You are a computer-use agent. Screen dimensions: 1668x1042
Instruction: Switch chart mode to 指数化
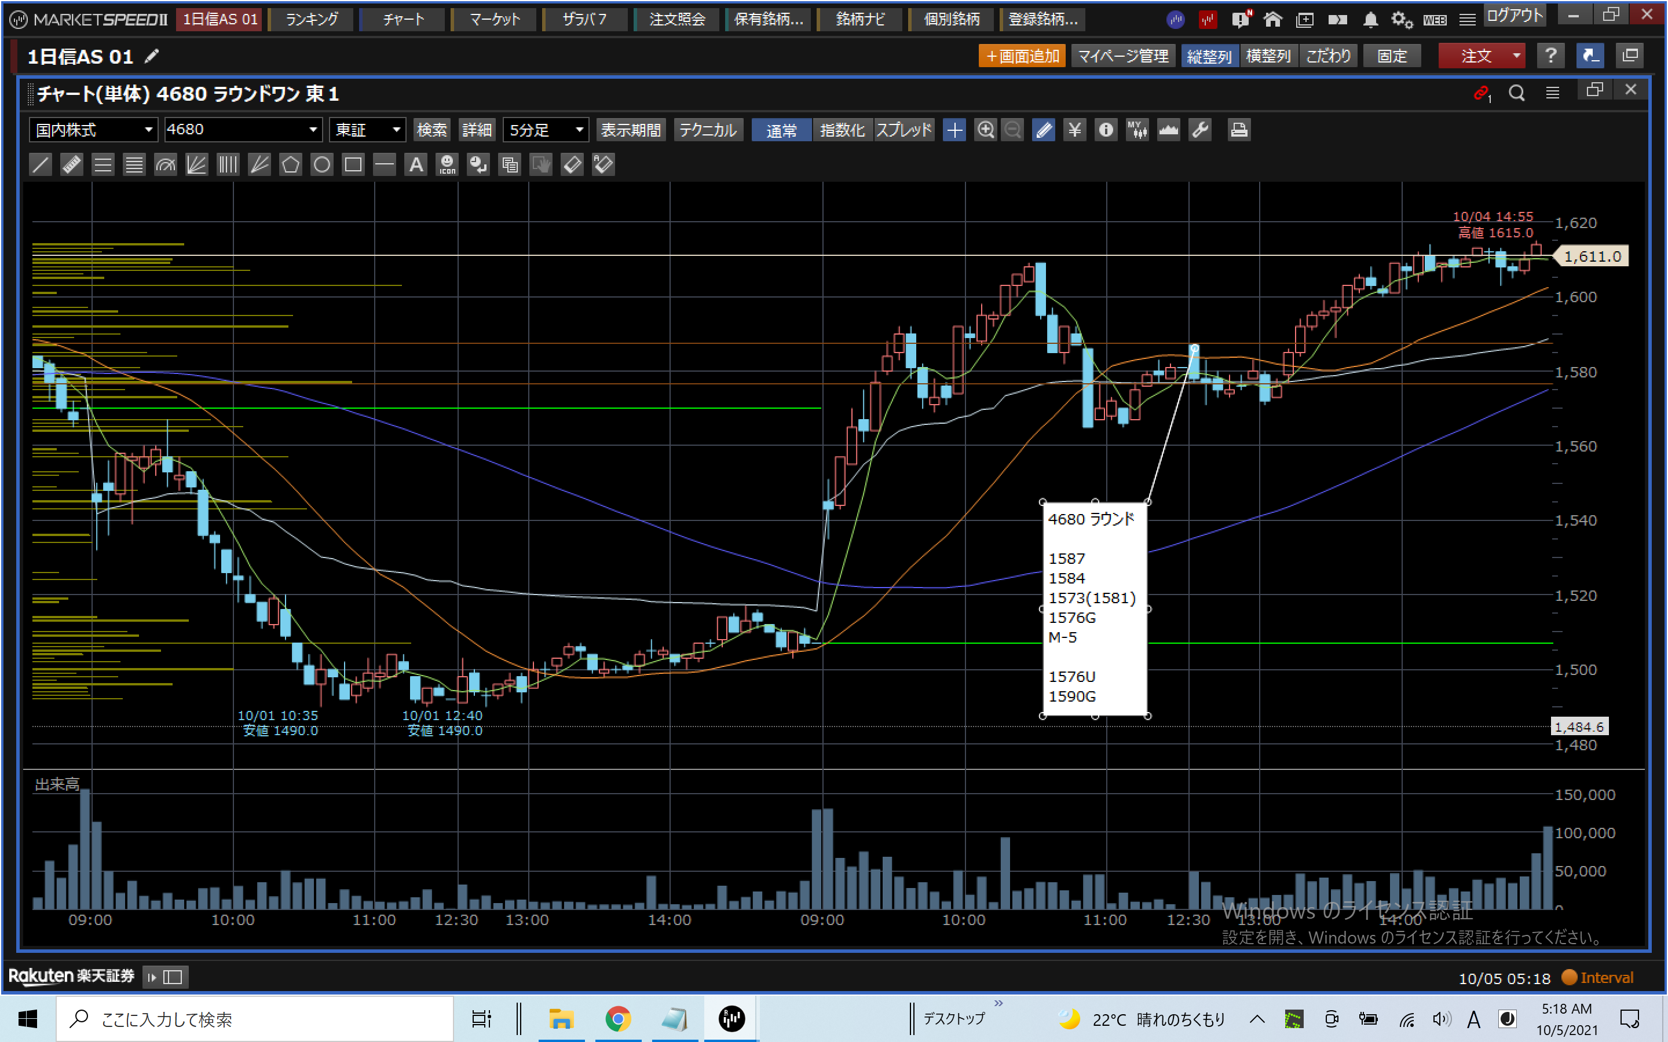842,130
